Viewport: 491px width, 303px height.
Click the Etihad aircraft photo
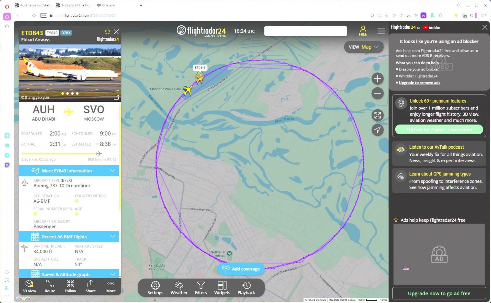pos(70,73)
